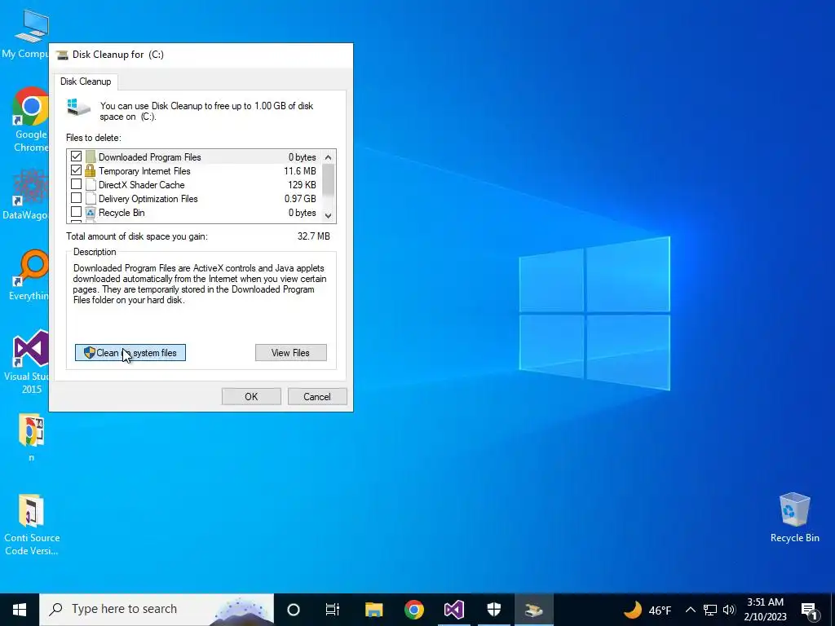Viewport: 835px width, 626px height.
Task: Open the volume speaker tray icon
Action: (729, 610)
